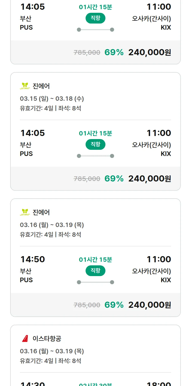Click struck-through 785,000 on 14:50 flight card
The image size is (191, 386).
point(87,305)
